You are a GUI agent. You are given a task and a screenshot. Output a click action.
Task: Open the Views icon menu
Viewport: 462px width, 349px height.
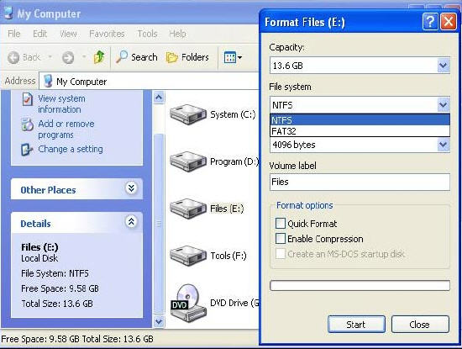click(233, 57)
